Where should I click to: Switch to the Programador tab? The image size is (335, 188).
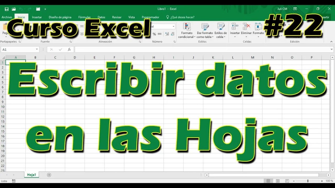point(150,17)
